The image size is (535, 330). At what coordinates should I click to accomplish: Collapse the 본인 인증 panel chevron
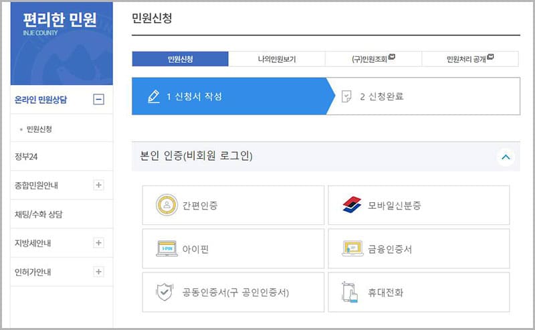point(506,157)
